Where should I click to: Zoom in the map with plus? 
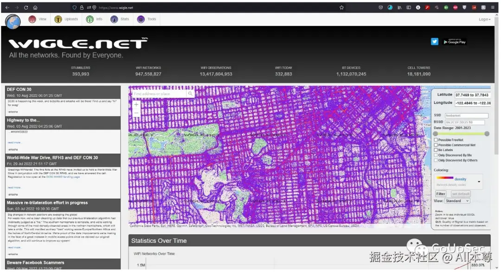point(136,104)
